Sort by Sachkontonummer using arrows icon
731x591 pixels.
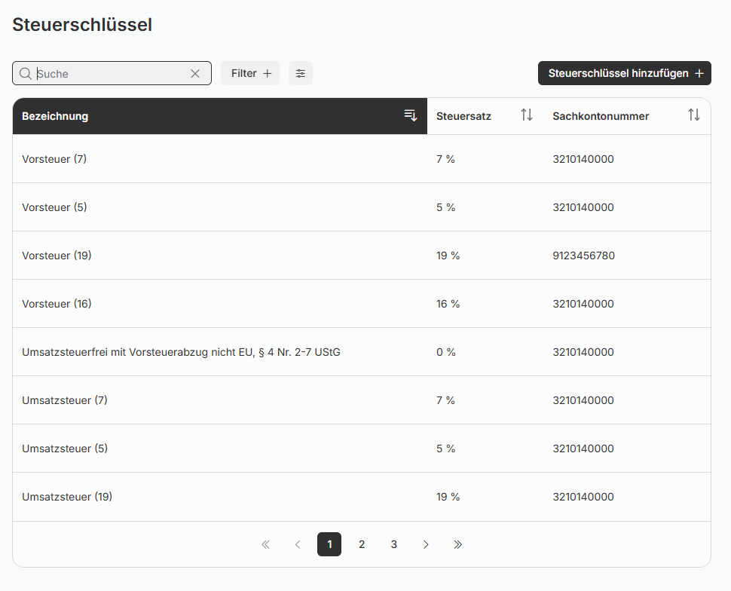694,115
